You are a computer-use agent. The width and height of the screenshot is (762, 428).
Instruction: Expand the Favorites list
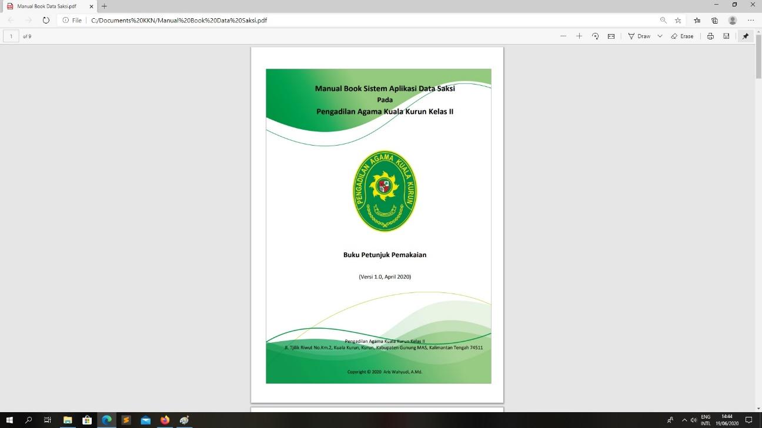pos(696,20)
